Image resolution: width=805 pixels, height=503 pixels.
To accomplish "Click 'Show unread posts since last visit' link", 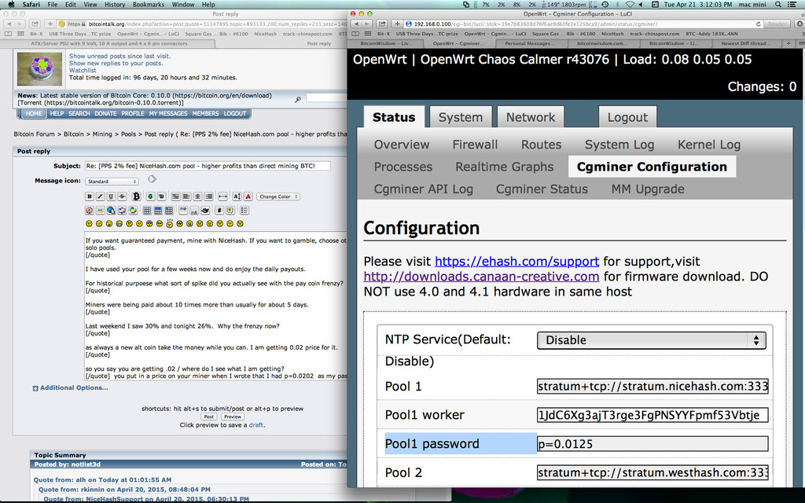I will (119, 56).
